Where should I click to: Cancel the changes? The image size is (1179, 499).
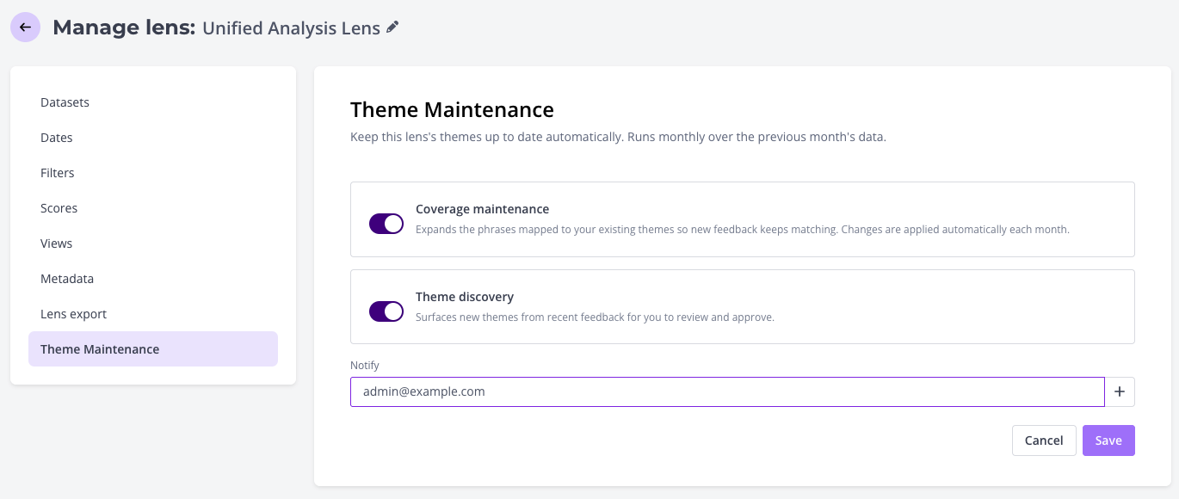1044,440
